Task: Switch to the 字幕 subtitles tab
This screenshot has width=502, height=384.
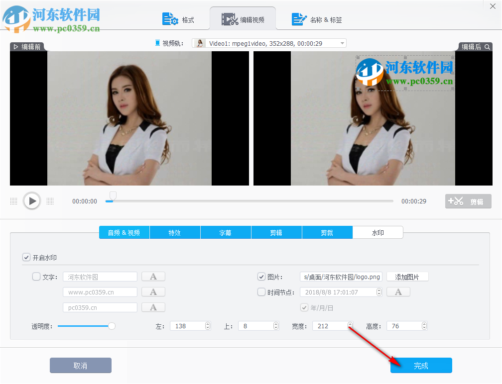Action: point(226,232)
